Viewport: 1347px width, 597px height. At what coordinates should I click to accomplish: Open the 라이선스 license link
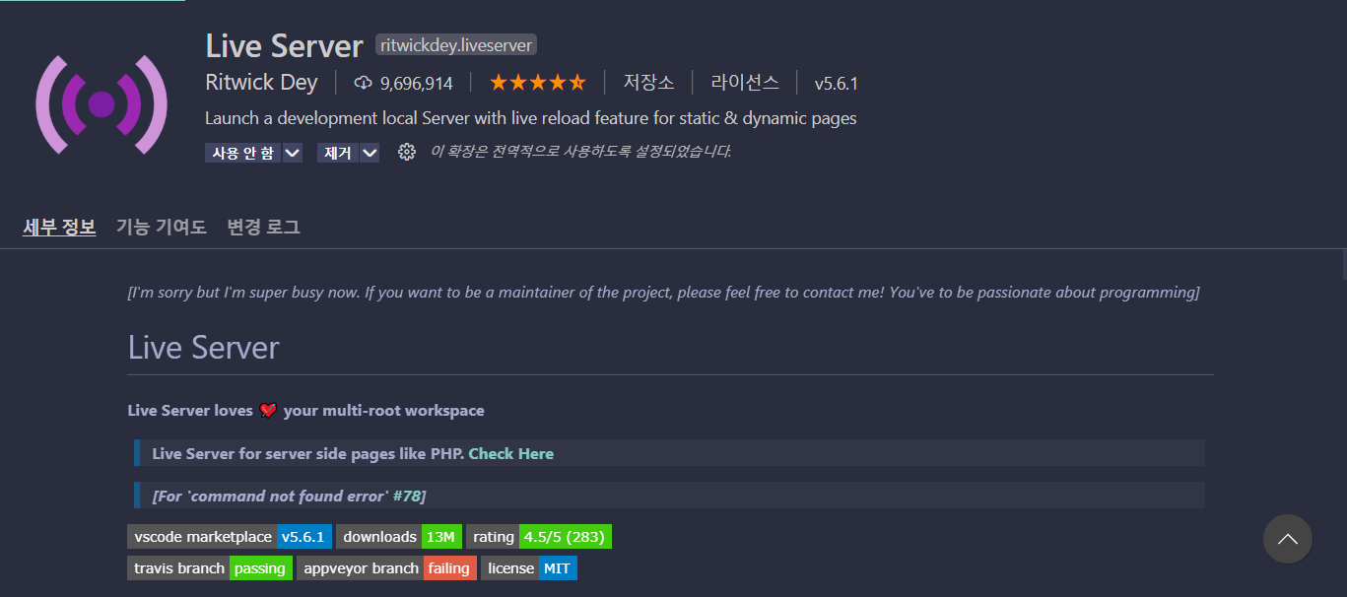(745, 83)
